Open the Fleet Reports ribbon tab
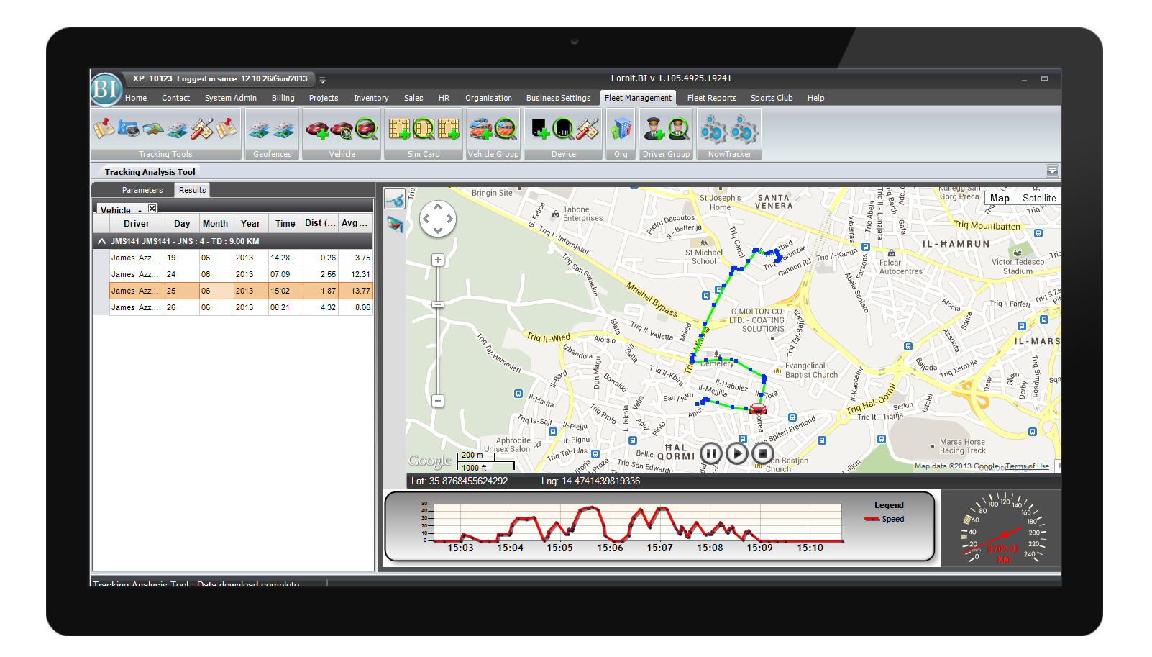1152x657 pixels. 712,98
